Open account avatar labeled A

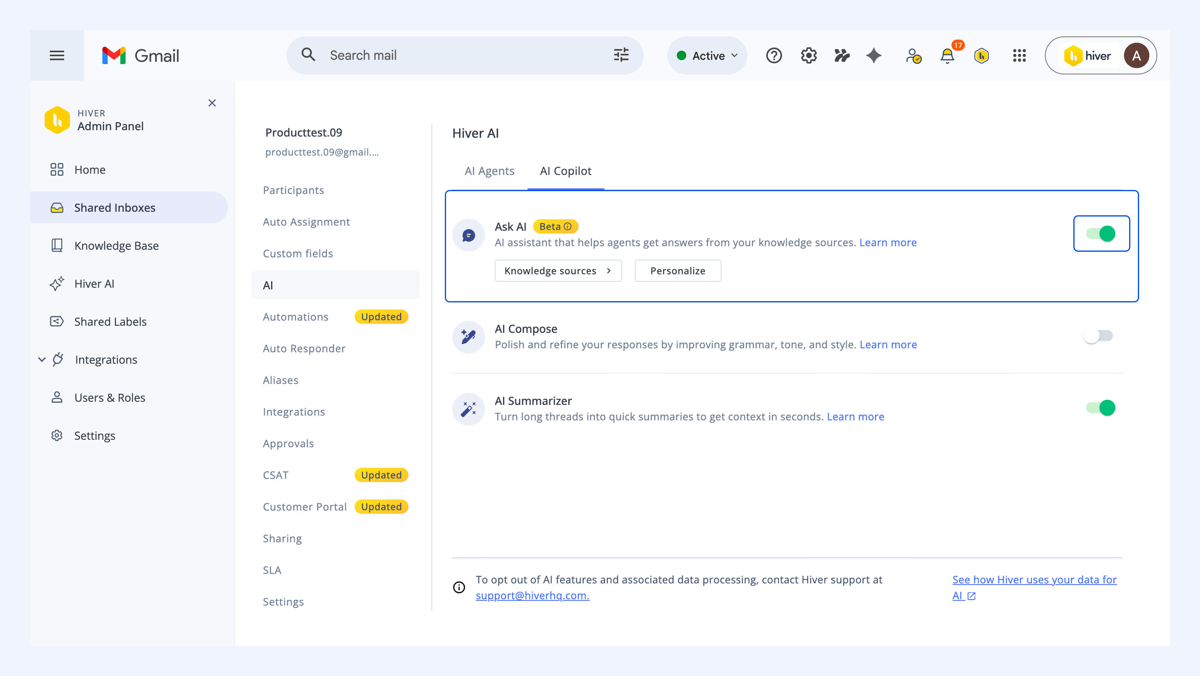click(1136, 55)
